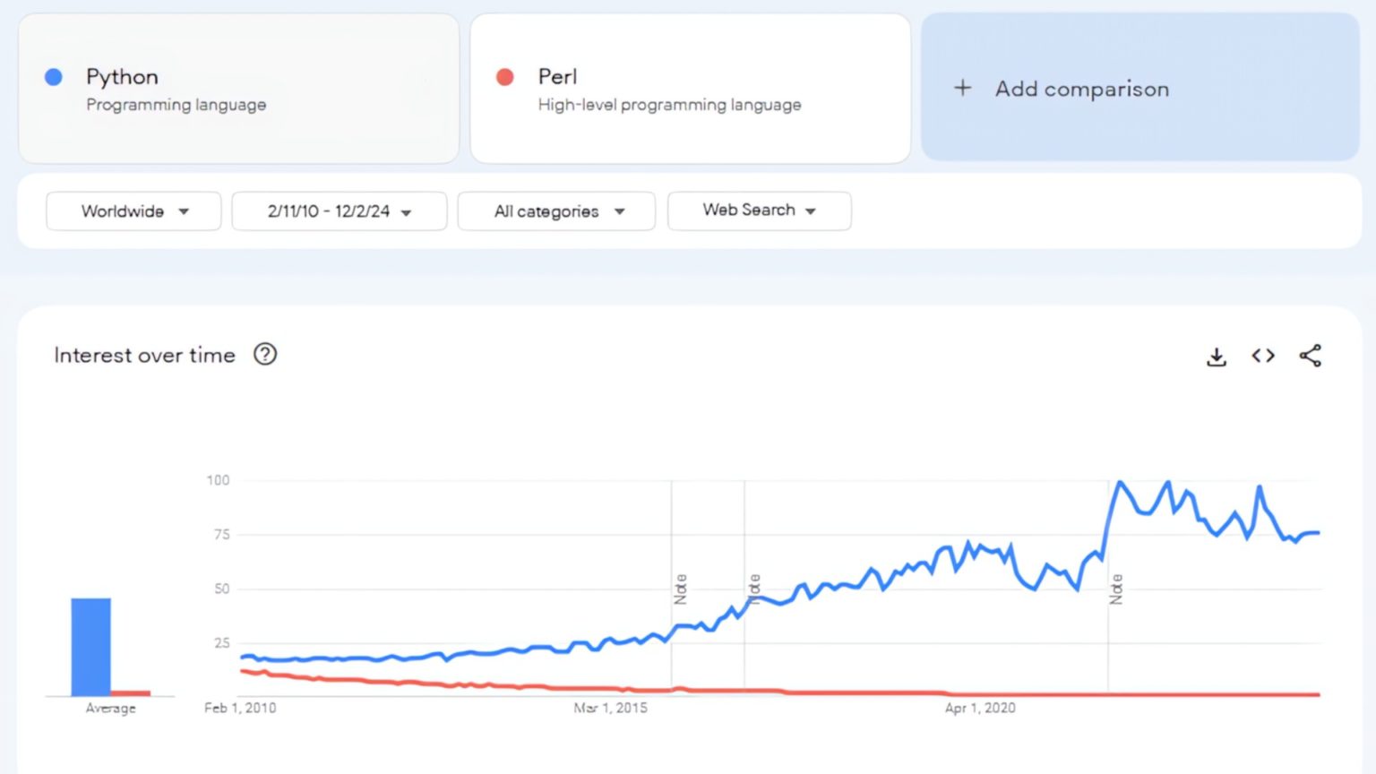Open the Web Search type selector
Screen dimensions: 1376x774
click(759, 211)
